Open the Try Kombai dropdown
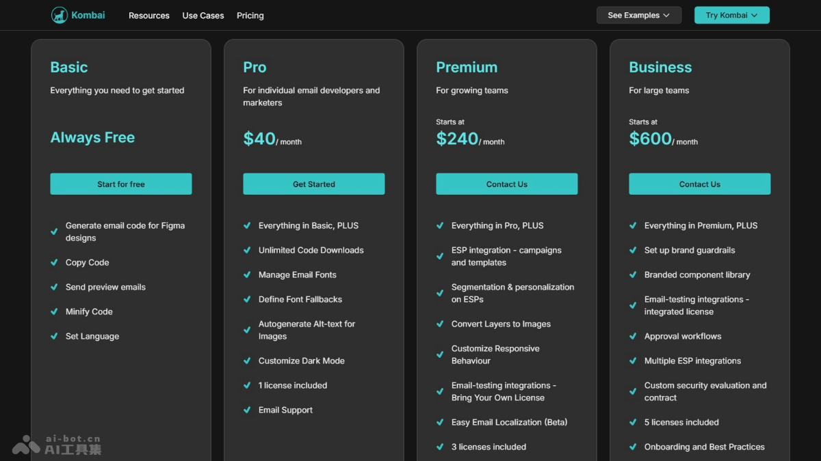Image resolution: width=821 pixels, height=461 pixels. coord(731,15)
